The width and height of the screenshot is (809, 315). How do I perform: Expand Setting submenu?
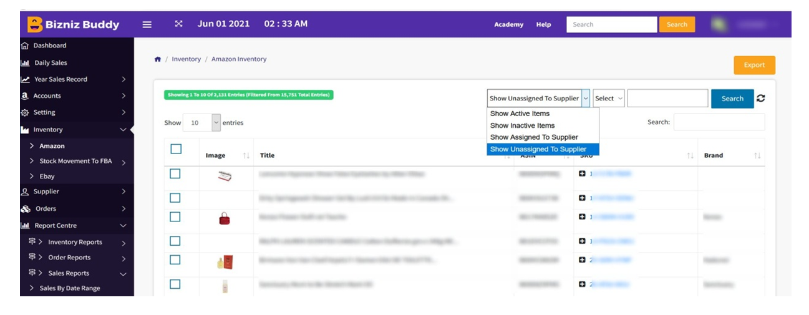[x=124, y=113]
